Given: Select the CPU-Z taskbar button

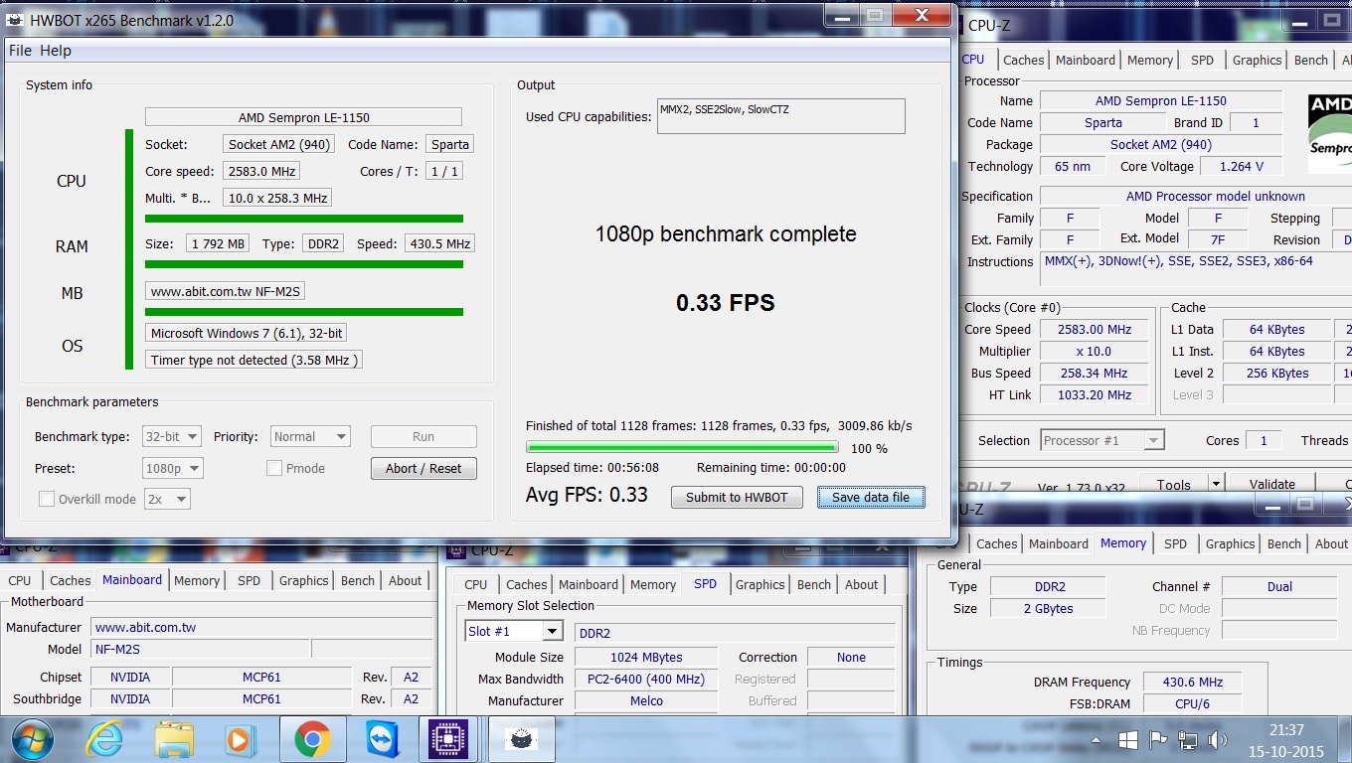Looking at the screenshot, I should click(x=448, y=740).
